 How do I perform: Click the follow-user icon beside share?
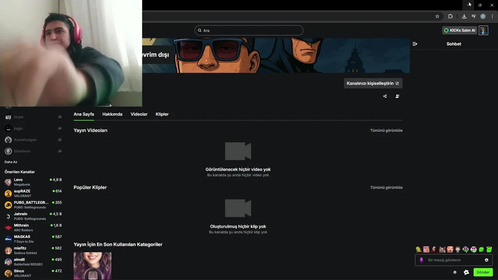(397, 96)
